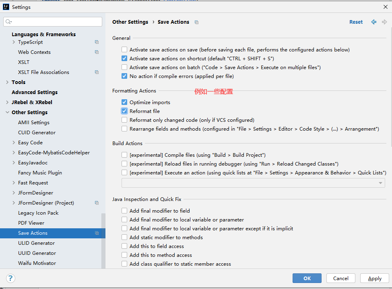Open the quick list action dropdown
The width and height of the screenshot is (392, 289).
pos(253,183)
